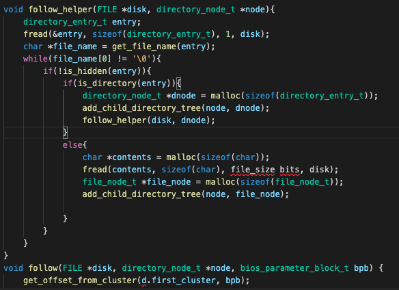Click the follow_helper function name

point(60,10)
